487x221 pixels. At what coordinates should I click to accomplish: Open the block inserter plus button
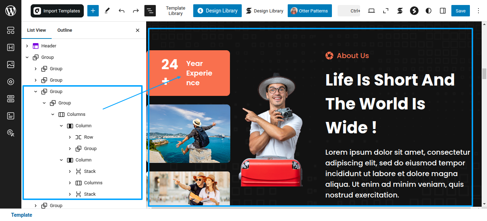point(93,11)
